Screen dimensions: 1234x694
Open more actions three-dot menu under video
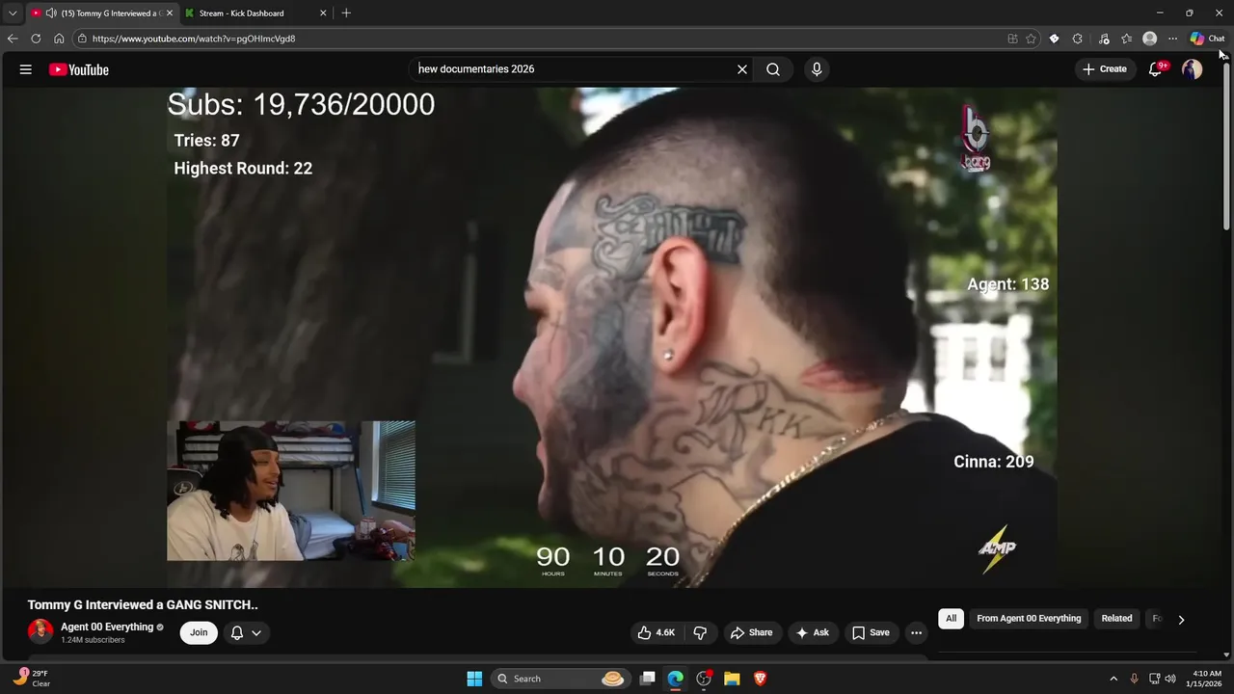pyautogui.click(x=916, y=632)
